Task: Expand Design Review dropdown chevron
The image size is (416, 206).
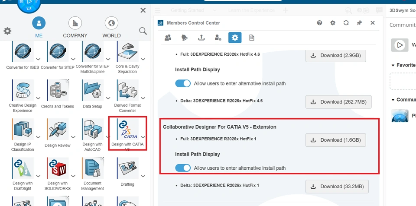Action: point(73,137)
